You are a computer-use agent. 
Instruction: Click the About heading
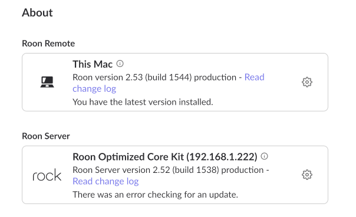(x=37, y=13)
